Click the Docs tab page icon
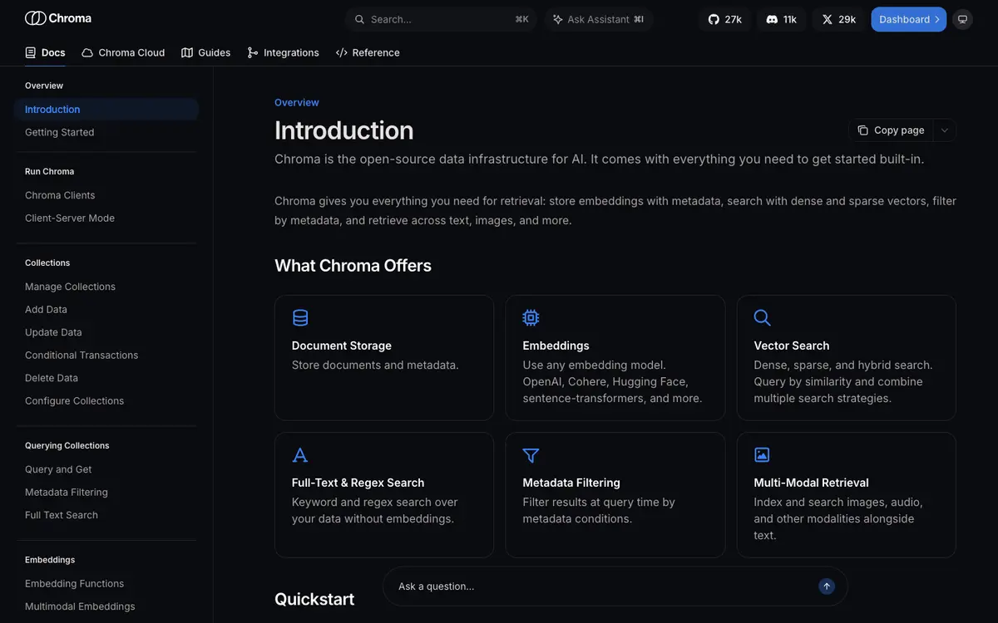998x623 pixels. tap(31, 52)
